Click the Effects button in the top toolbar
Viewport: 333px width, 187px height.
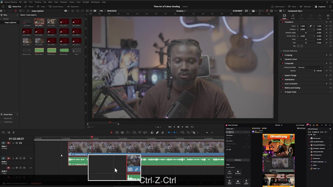(x=29, y=6)
